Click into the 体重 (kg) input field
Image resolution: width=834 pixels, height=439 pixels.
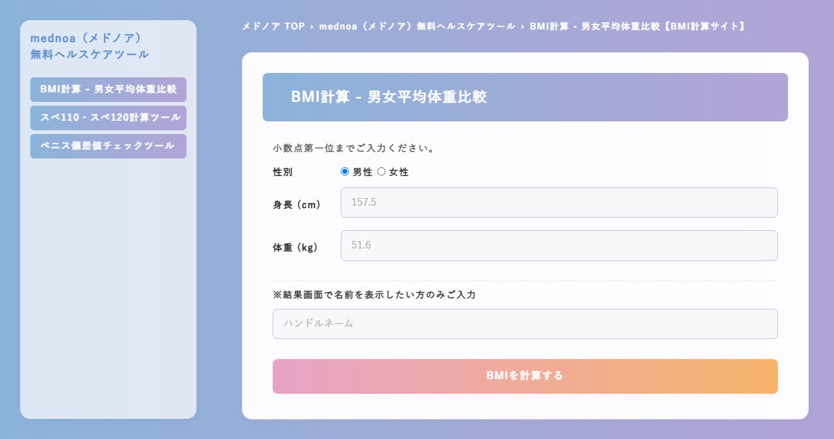pos(559,245)
